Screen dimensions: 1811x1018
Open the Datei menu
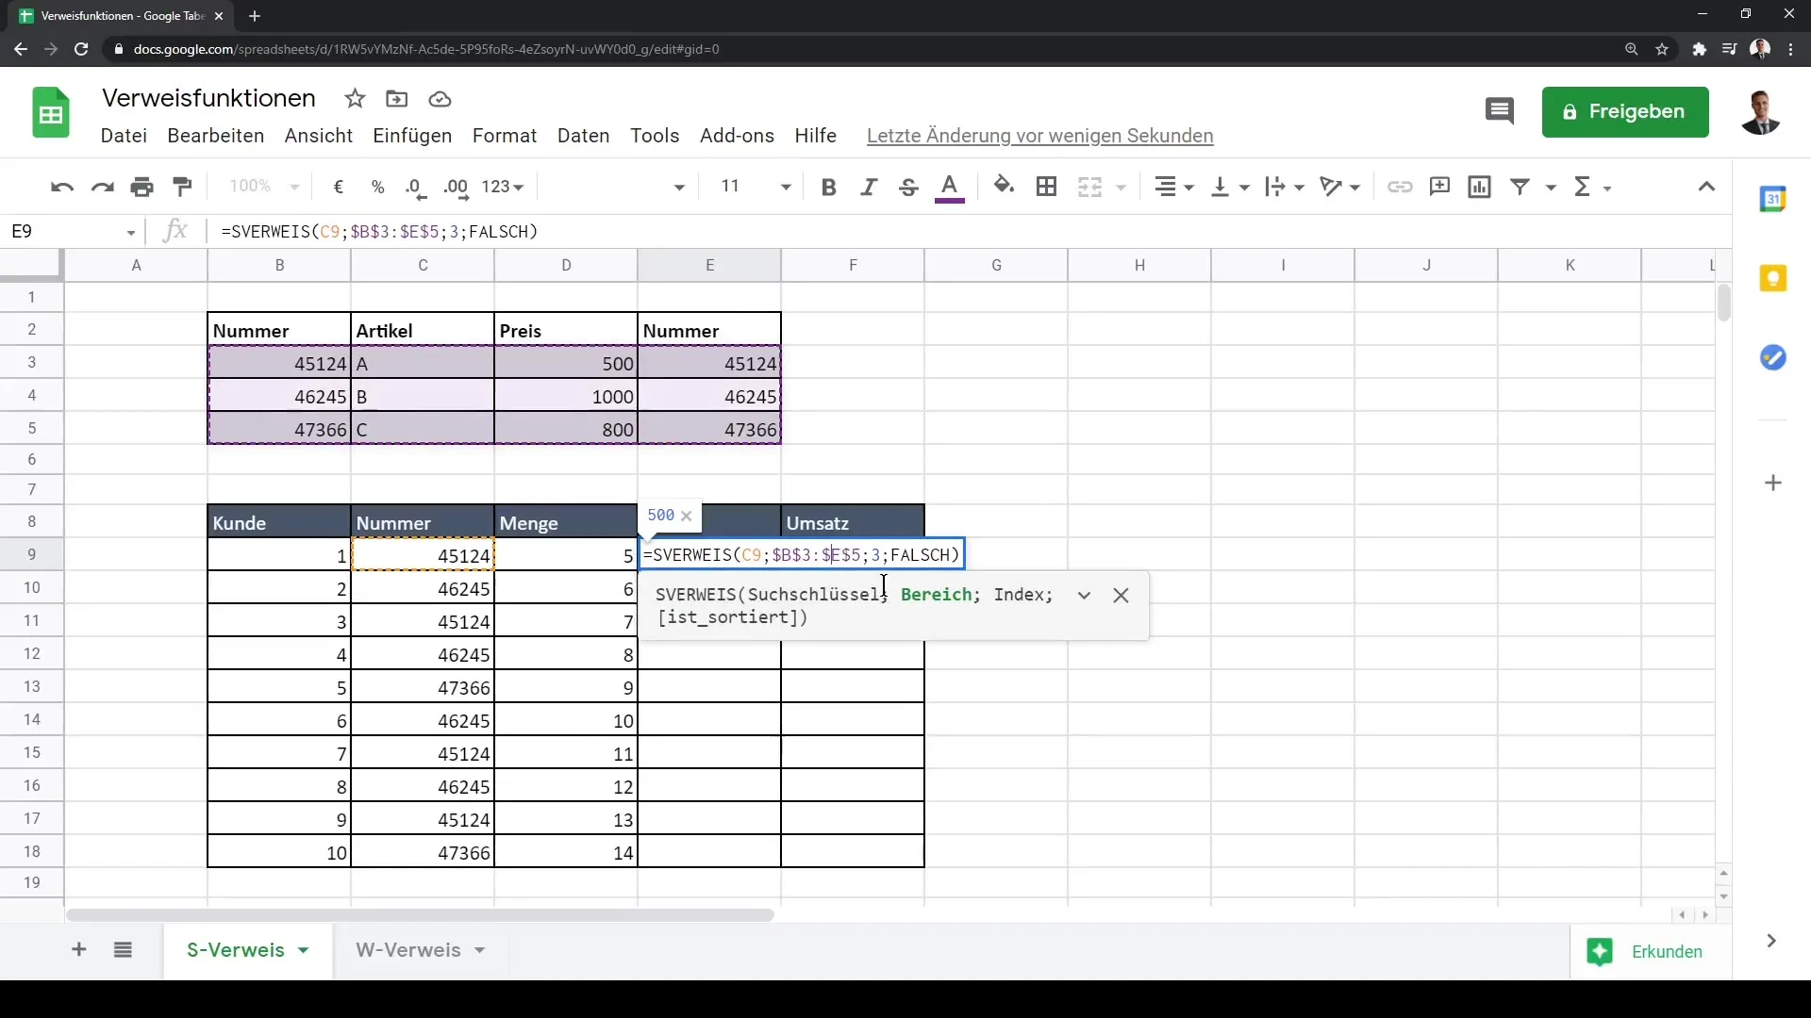click(124, 136)
